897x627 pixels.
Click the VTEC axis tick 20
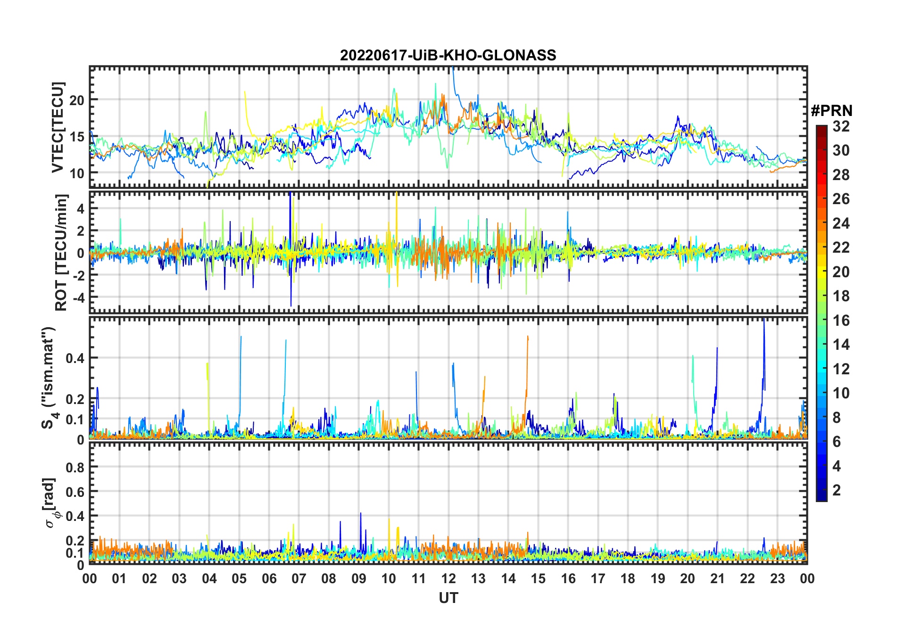pyautogui.click(x=77, y=100)
